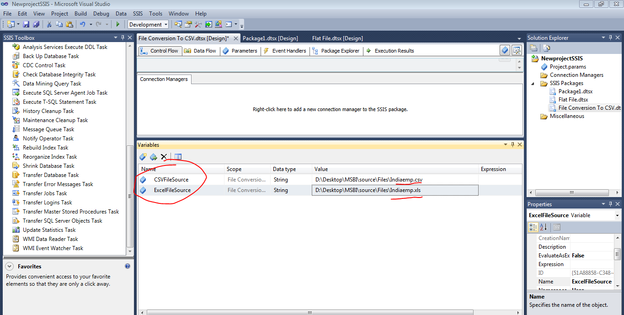Open grid options in the Variables toolbar

pyautogui.click(x=178, y=157)
